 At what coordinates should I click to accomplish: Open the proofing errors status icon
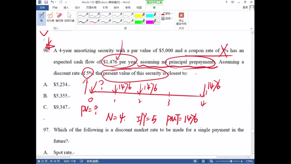[x=81, y=161]
